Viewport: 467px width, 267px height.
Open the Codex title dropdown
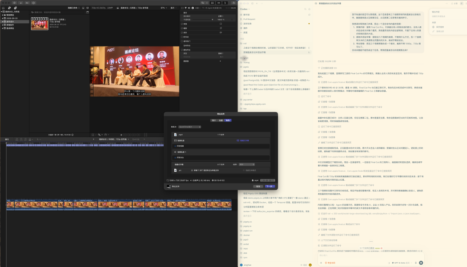245,9
